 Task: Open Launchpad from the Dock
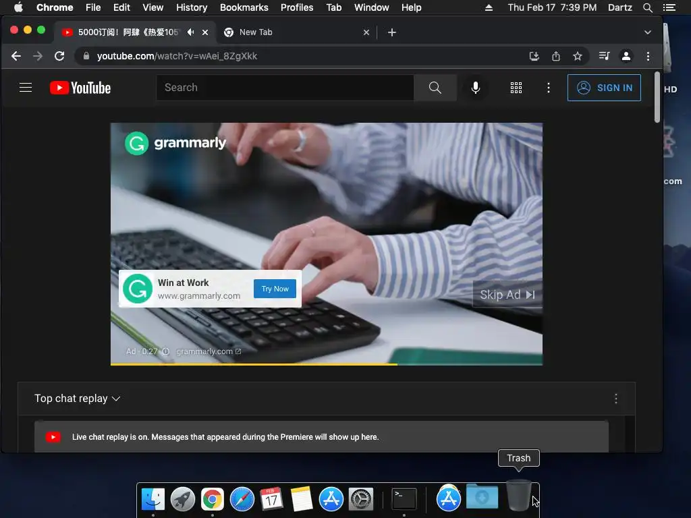183,499
